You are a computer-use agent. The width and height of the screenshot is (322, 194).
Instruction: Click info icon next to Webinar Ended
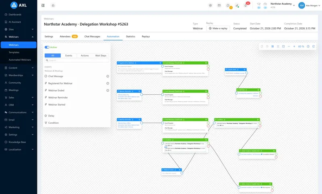click(x=107, y=90)
